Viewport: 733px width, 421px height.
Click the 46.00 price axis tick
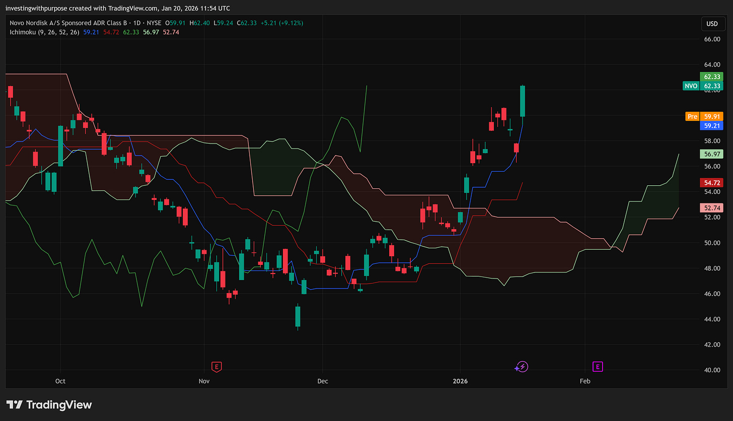[x=712, y=294]
